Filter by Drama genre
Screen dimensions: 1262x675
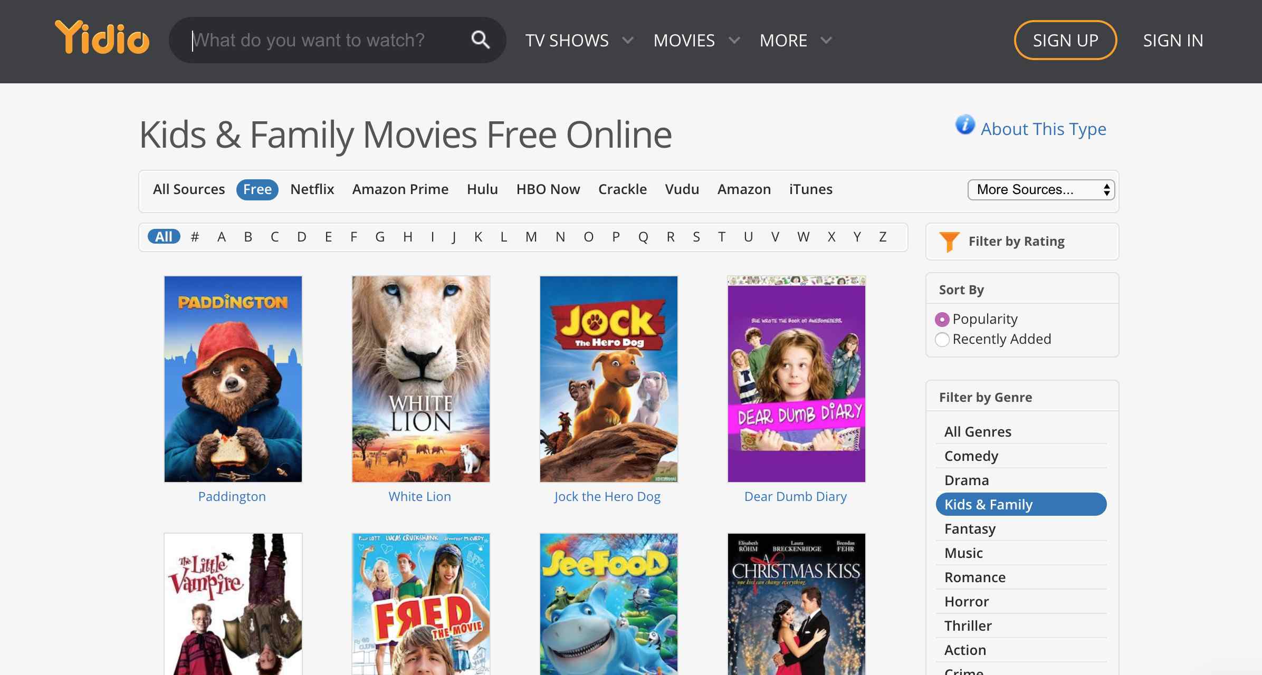click(x=1021, y=480)
